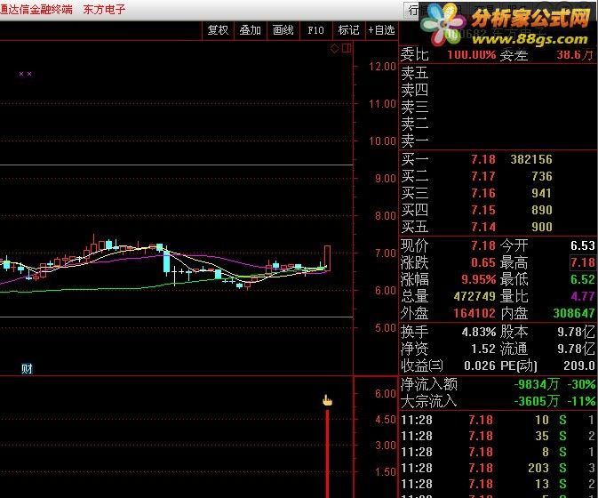Select the 卖三 order row
This screenshot has width=598, height=498.
click(x=498, y=107)
